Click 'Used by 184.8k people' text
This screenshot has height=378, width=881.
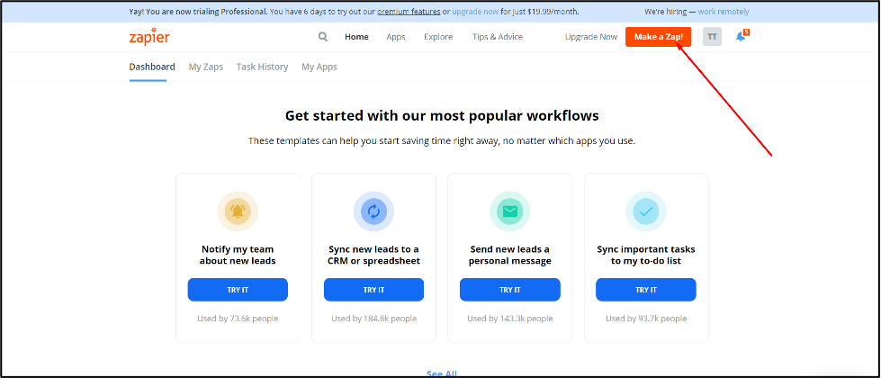[373, 319]
